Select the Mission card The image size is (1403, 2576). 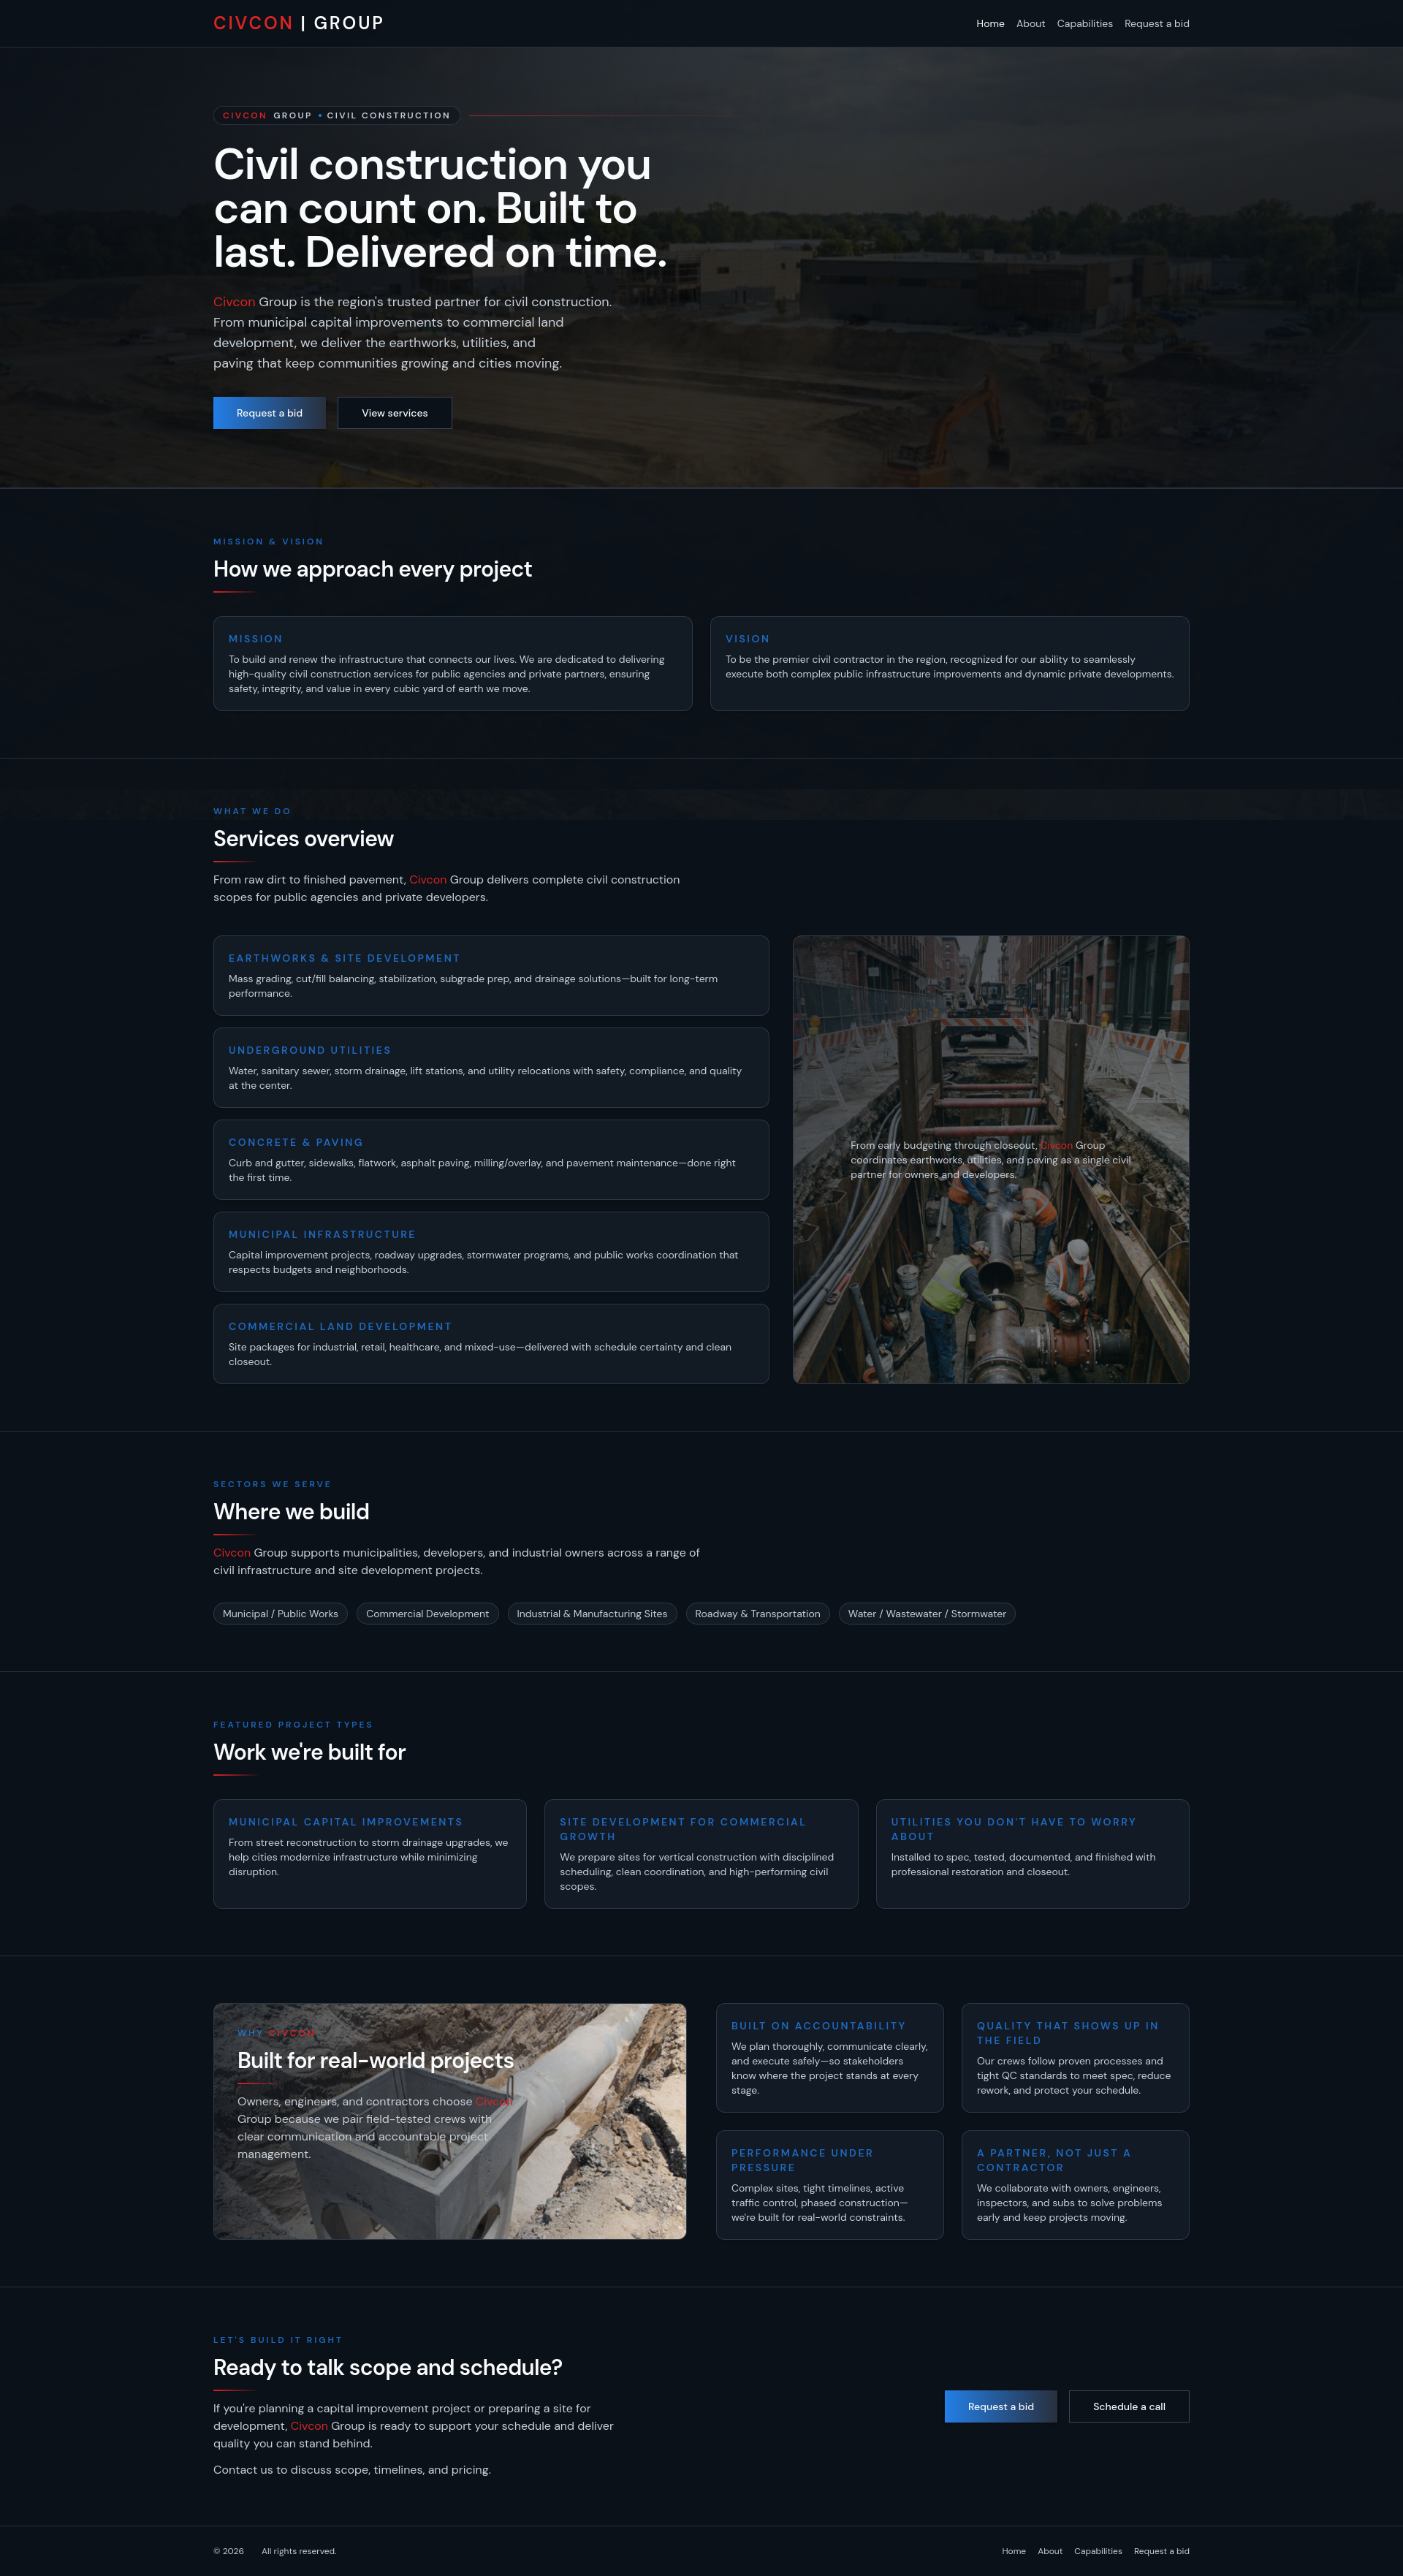tap(452, 663)
